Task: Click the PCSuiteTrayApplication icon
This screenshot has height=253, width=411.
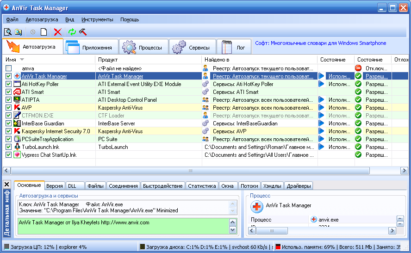Action: click(17, 139)
